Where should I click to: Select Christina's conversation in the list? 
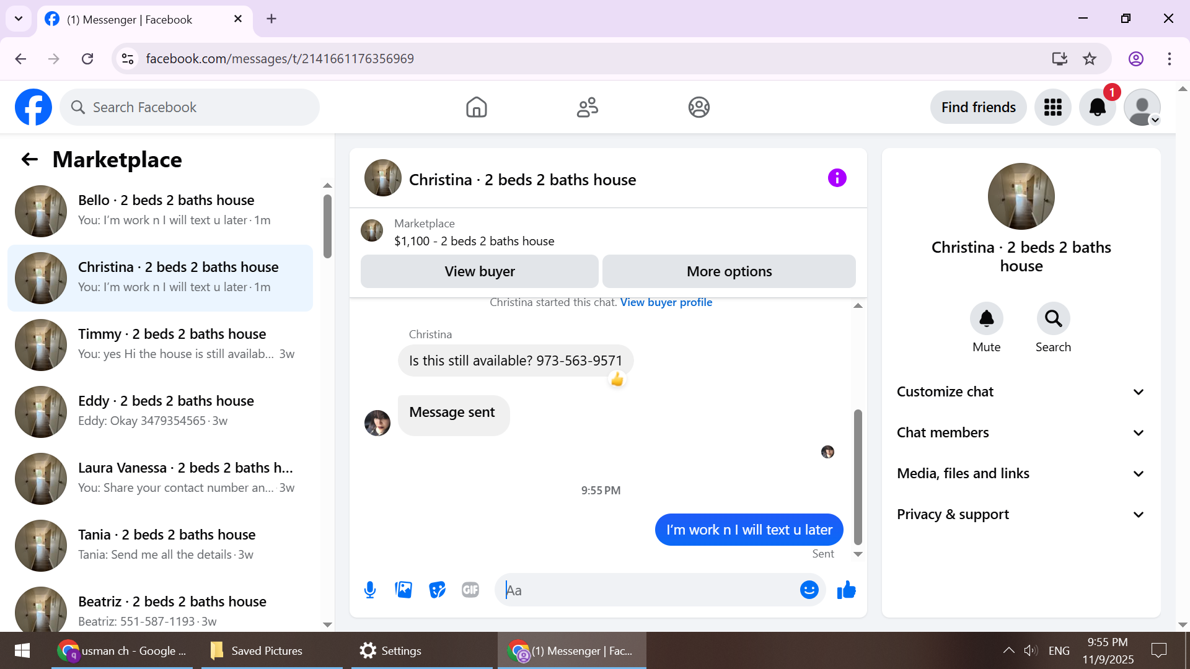(x=160, y=278)
